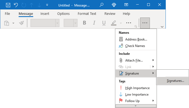Click the blue down-arrow Low Importance icon
Screen dimensions: 189x108
(121, 94)
